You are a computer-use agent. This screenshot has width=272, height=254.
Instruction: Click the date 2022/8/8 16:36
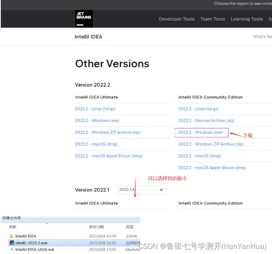tap(102, 243)
